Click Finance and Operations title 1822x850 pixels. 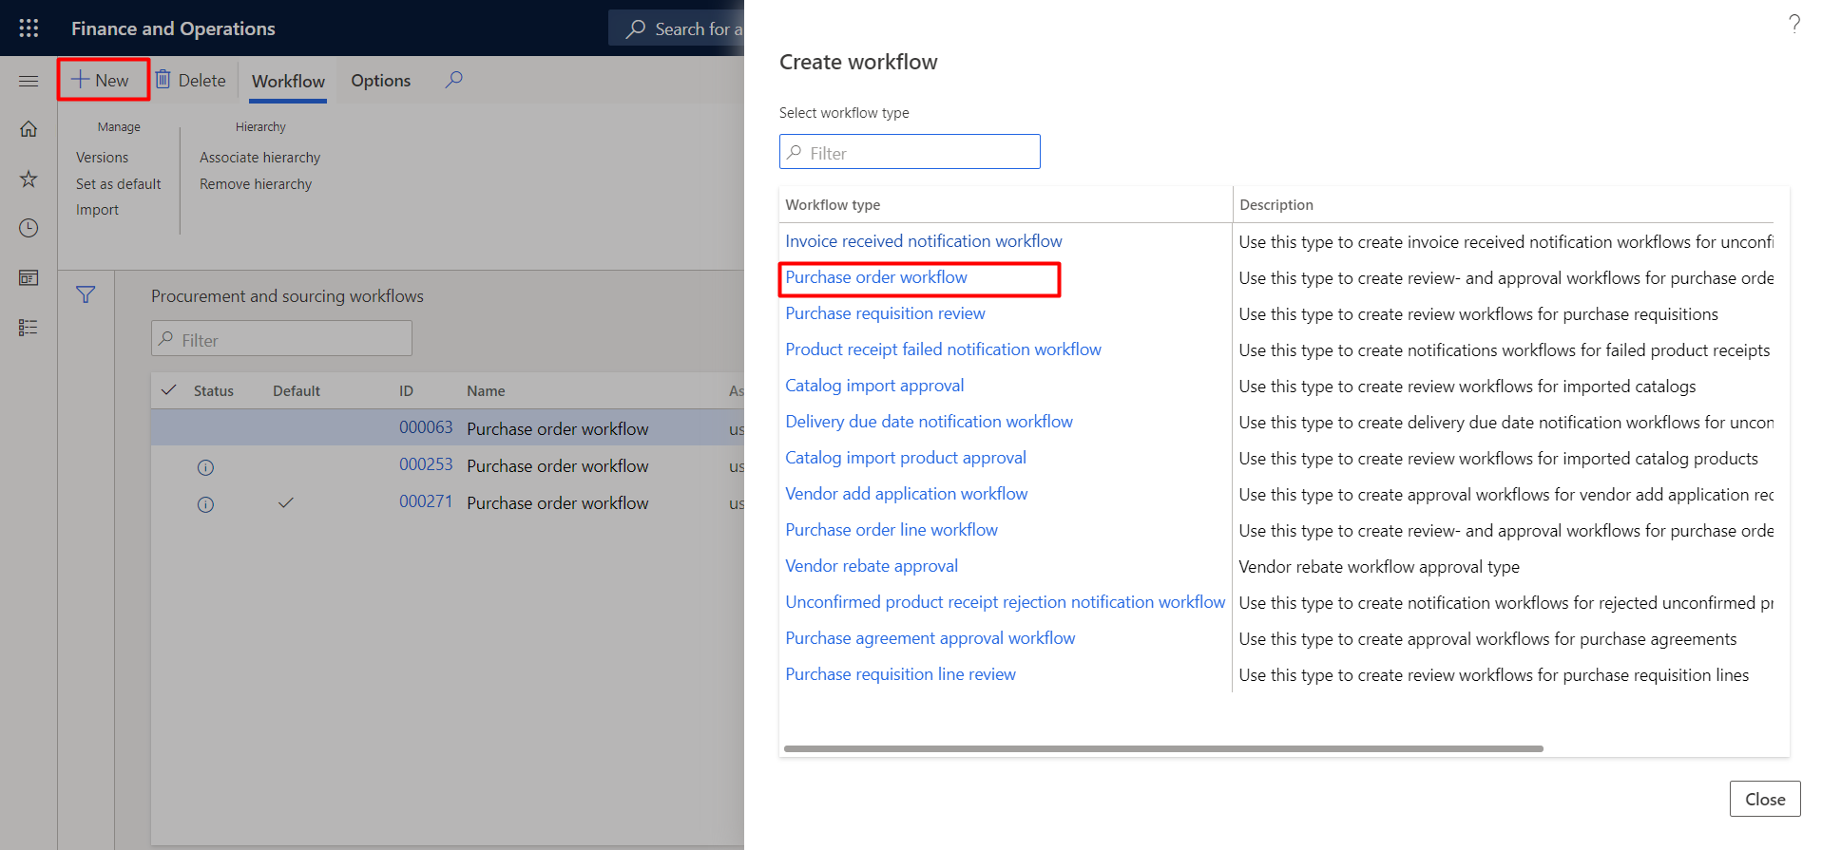(x=173, y=28)
